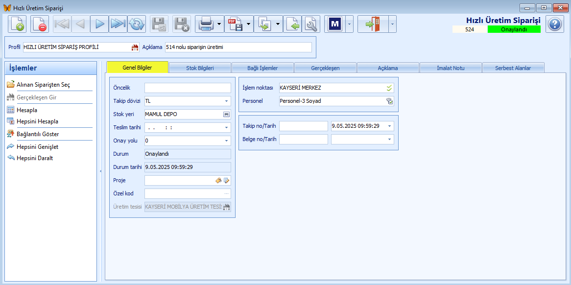Click the Açıklama description text field
The height and width of the screenshot is (285, 571).
click(x=238, y=47)
